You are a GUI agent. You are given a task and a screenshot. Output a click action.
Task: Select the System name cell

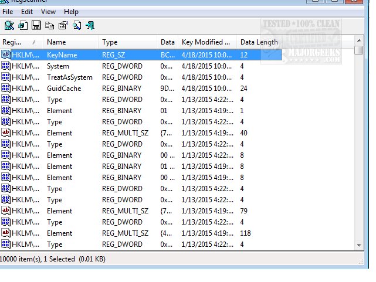[58, 66]
